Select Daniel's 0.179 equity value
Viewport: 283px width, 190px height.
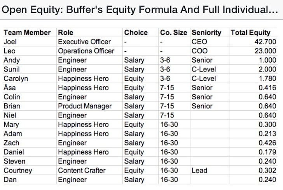(266, 152)
